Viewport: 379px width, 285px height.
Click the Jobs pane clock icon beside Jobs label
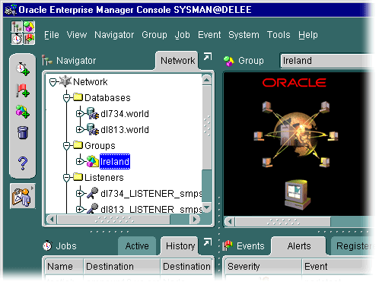tap(47, 245)
